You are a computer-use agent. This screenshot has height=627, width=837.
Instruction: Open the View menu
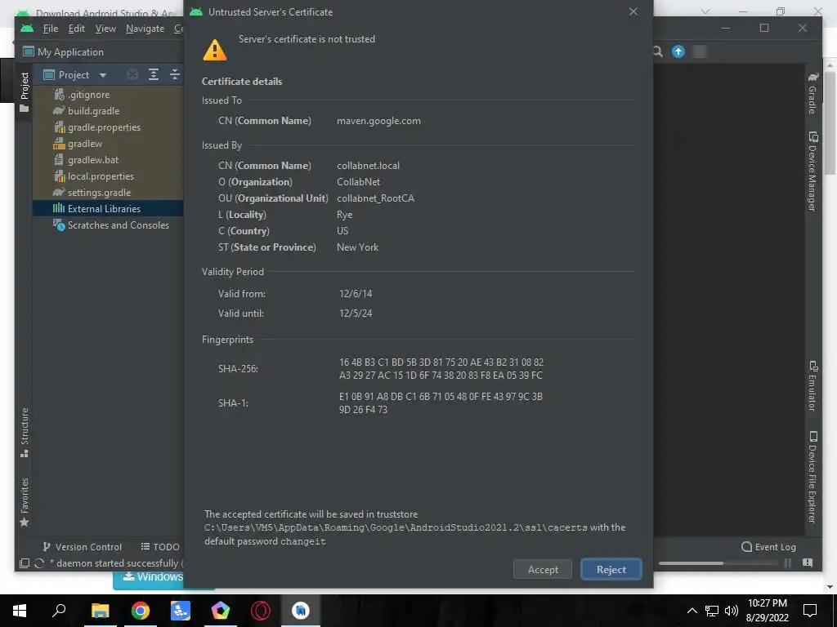pyautogui.click(x=105, y=29)
